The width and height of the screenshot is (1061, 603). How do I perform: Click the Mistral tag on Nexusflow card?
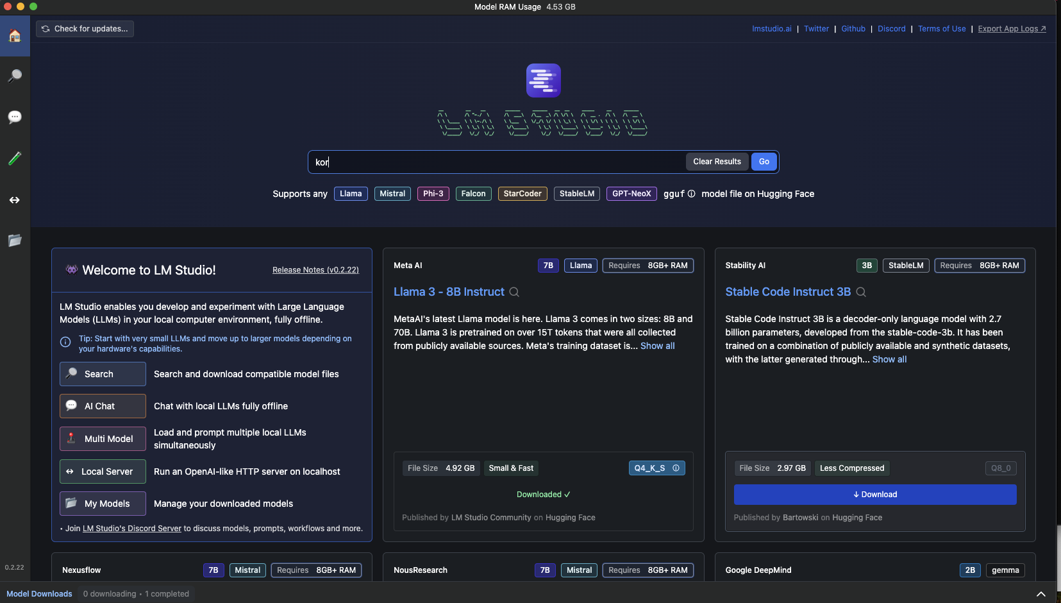pos(247,570)
